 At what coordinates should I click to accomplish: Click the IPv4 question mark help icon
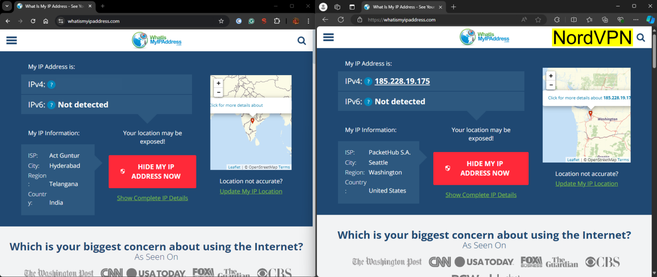point(51,84)
